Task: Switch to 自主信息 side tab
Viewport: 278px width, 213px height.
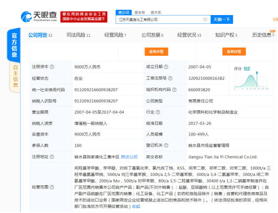Action: coord(15,76)
